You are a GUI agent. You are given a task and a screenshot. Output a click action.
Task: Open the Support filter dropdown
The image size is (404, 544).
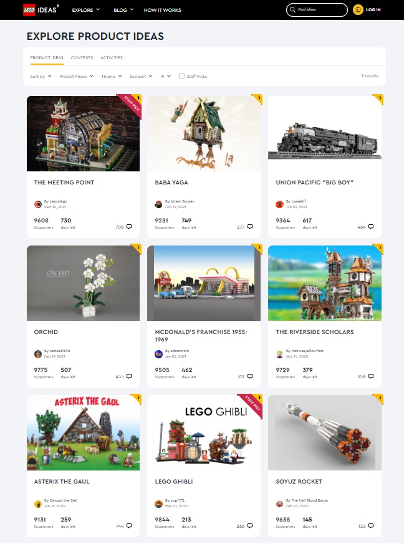pyautogui.click(x=141, y=76)
